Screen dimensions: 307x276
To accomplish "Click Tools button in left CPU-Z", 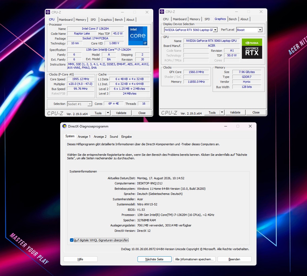I will pos(98,113).
